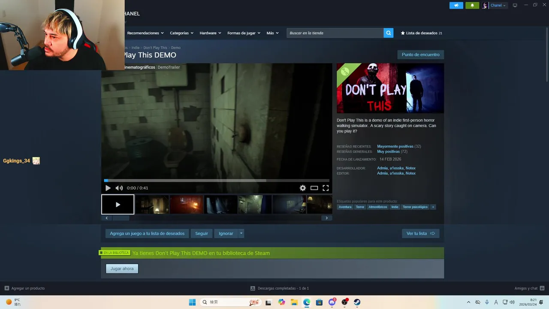Screen dimensions: 549x309
Task: Select the orange-lit room screenshot thumbnail
Action: point(187,205)
